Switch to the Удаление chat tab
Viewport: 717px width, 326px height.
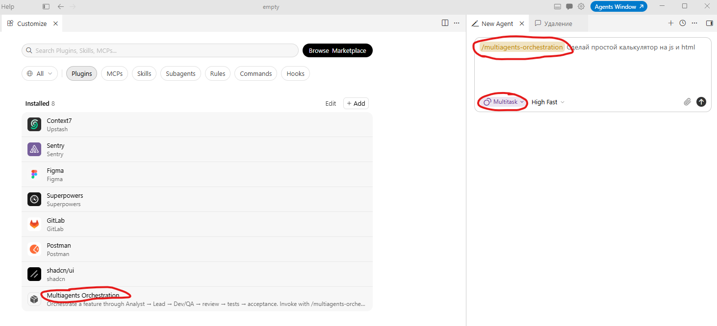553,23
